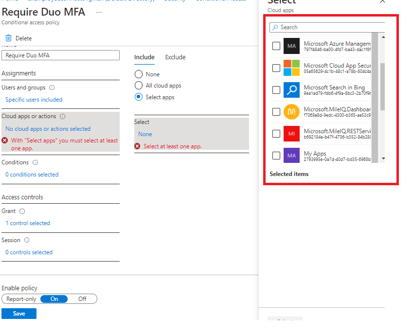Check Microsoft Azure Management checkbox

click(x=276, y=46)
